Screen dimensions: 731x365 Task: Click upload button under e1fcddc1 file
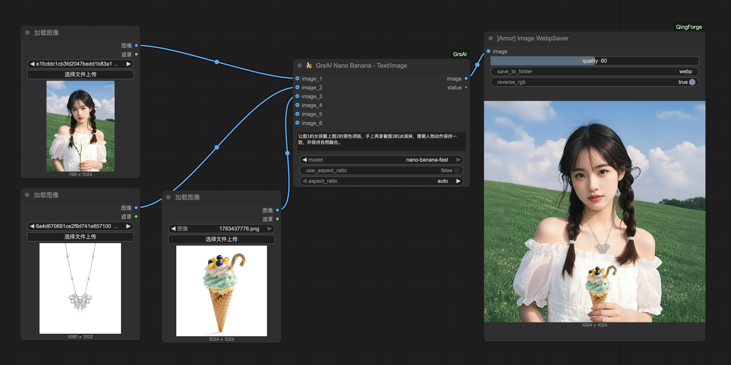(x=80, y=74)
